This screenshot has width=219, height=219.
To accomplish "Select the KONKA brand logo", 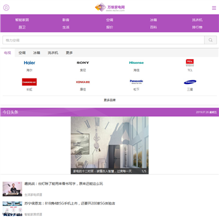I will (83, 82).
